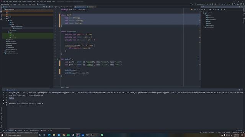Click the Build Project hammer icon

[x=192, y=4]
